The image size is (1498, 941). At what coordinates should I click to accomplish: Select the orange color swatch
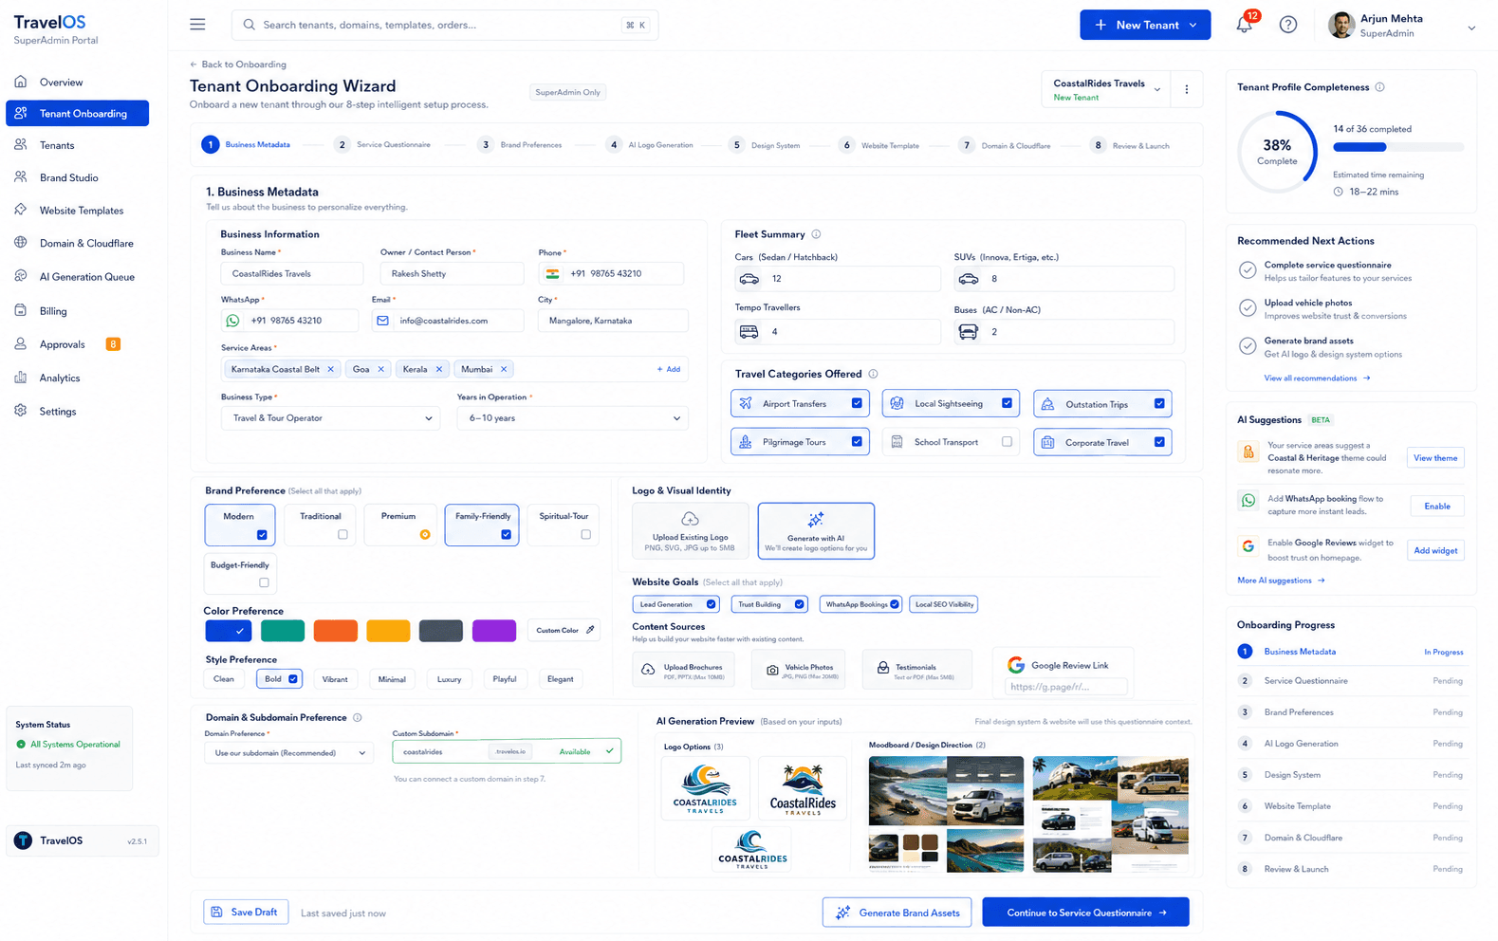pos(336,631)
